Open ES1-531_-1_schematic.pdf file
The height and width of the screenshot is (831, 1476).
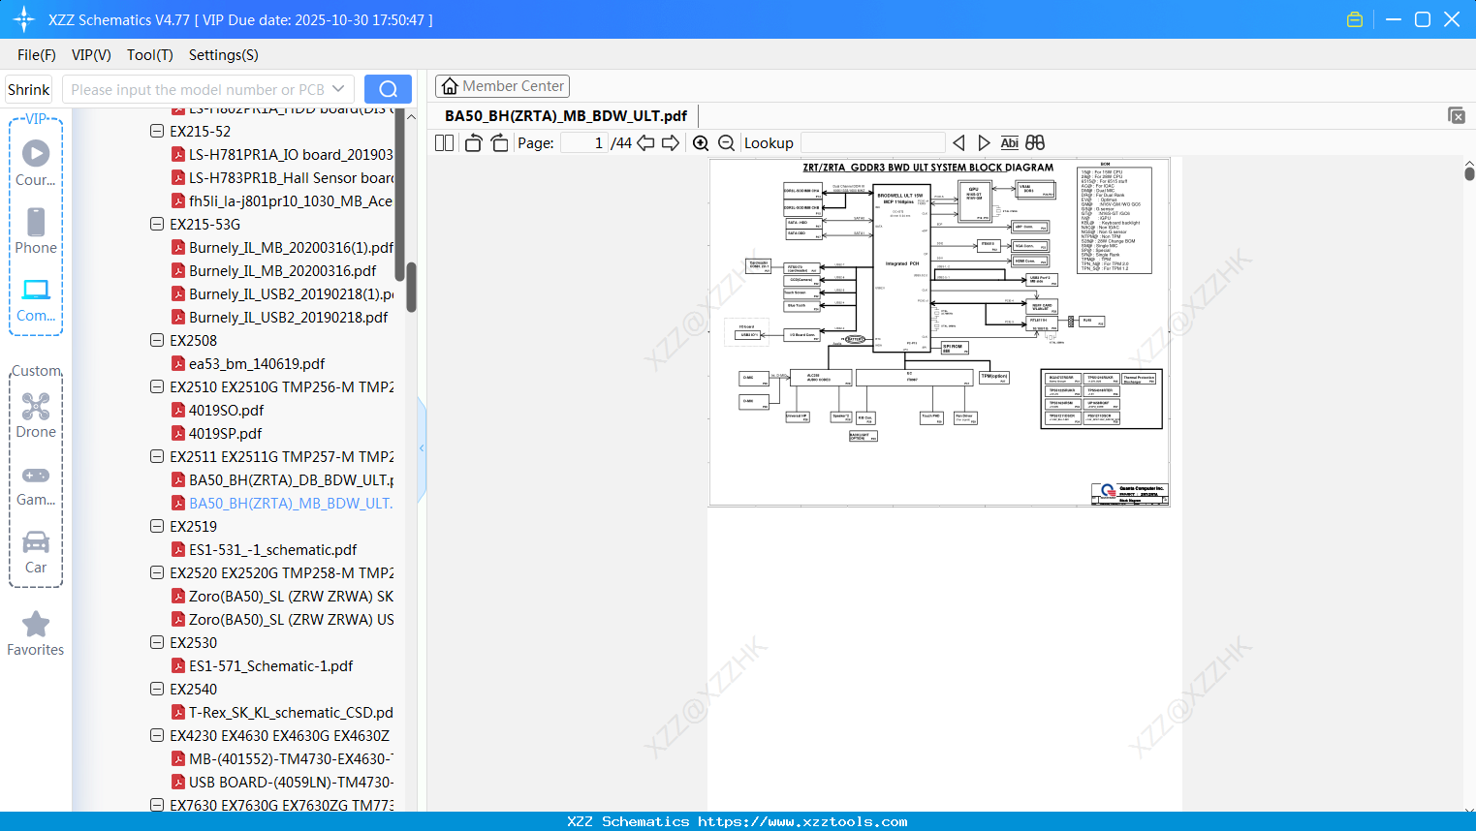pyautogui.click(x=265, y=549)
